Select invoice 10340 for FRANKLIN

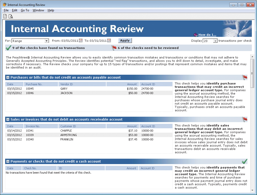[89, 140]
